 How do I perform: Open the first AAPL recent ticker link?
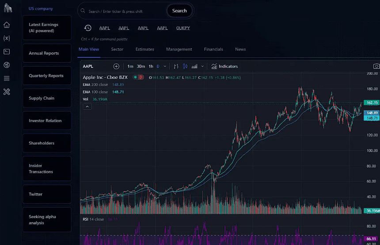point(104,28)
